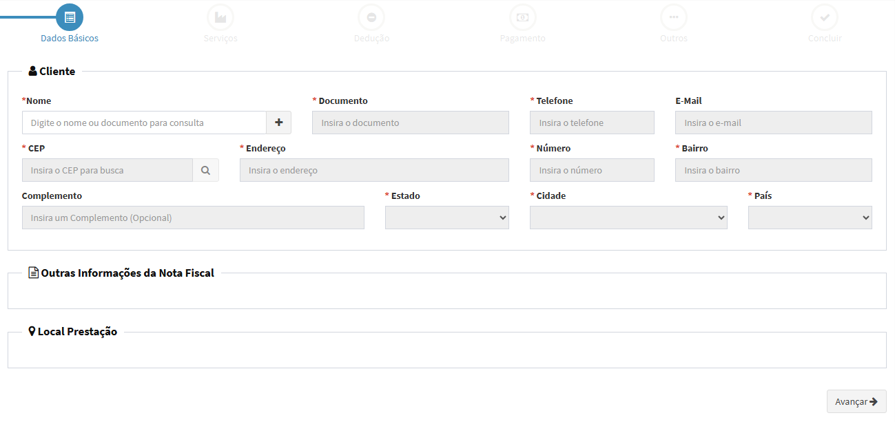Open the Pagamento step icon
The image size is (895, 422).
522,17
